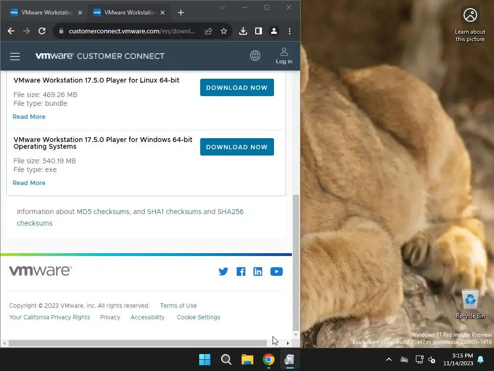Click Learn about this picture icon
This screenshot has height=371, width=494.
[x=470, y=25]
